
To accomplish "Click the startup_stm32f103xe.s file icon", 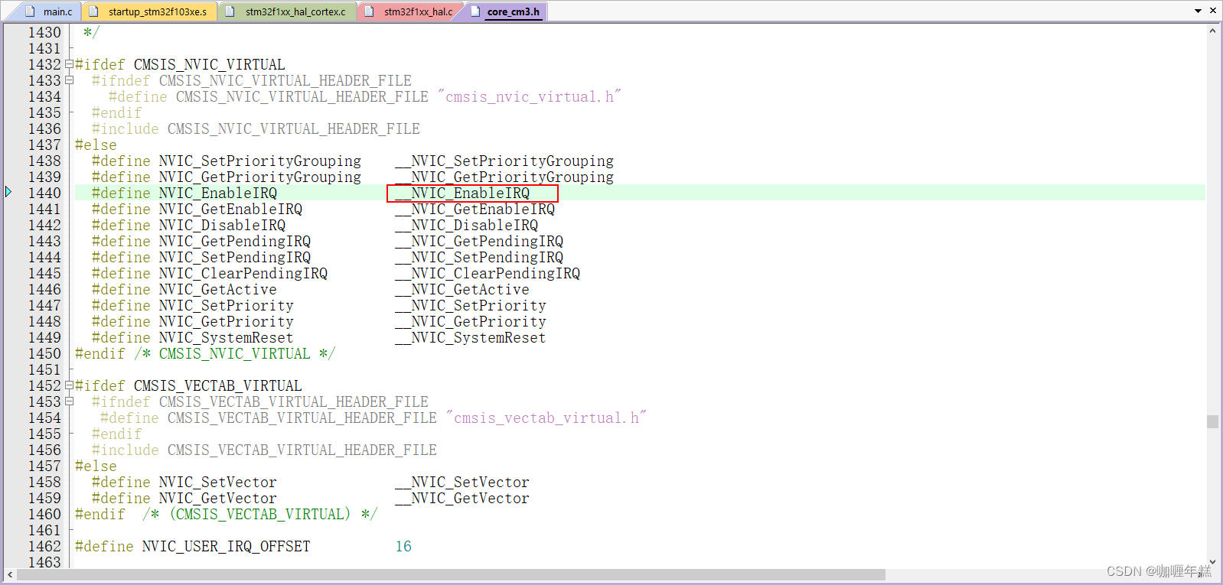I will pyautogui.click(x=94, y=11).
